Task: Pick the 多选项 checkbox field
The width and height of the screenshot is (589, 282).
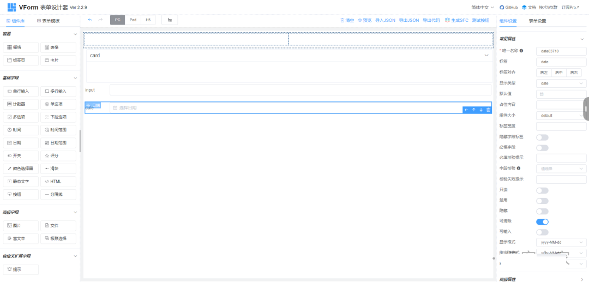Action: click(x=21, y=117)
